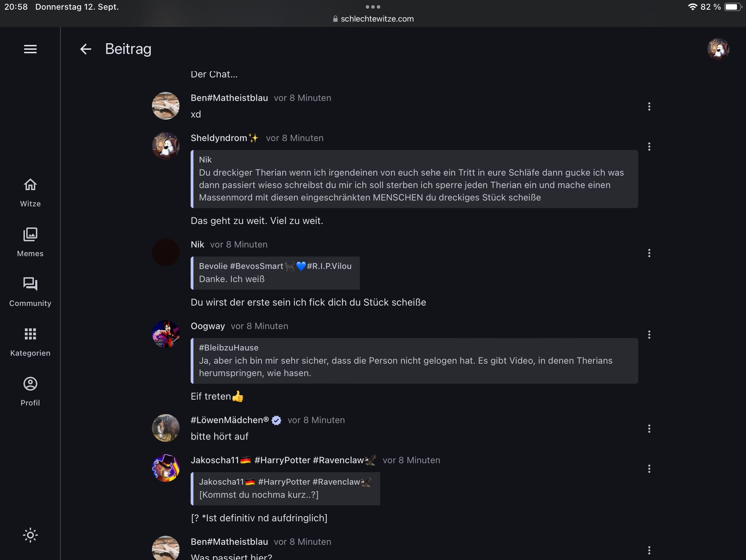Image resolution: width=746 pixels, height=560 pixels.
Task: Open options menu for Oogway's comment
Action: pos(649,335)
